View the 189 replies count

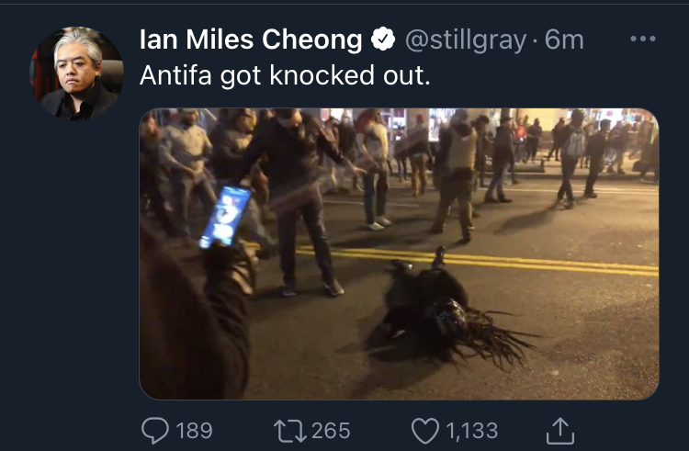194,431
